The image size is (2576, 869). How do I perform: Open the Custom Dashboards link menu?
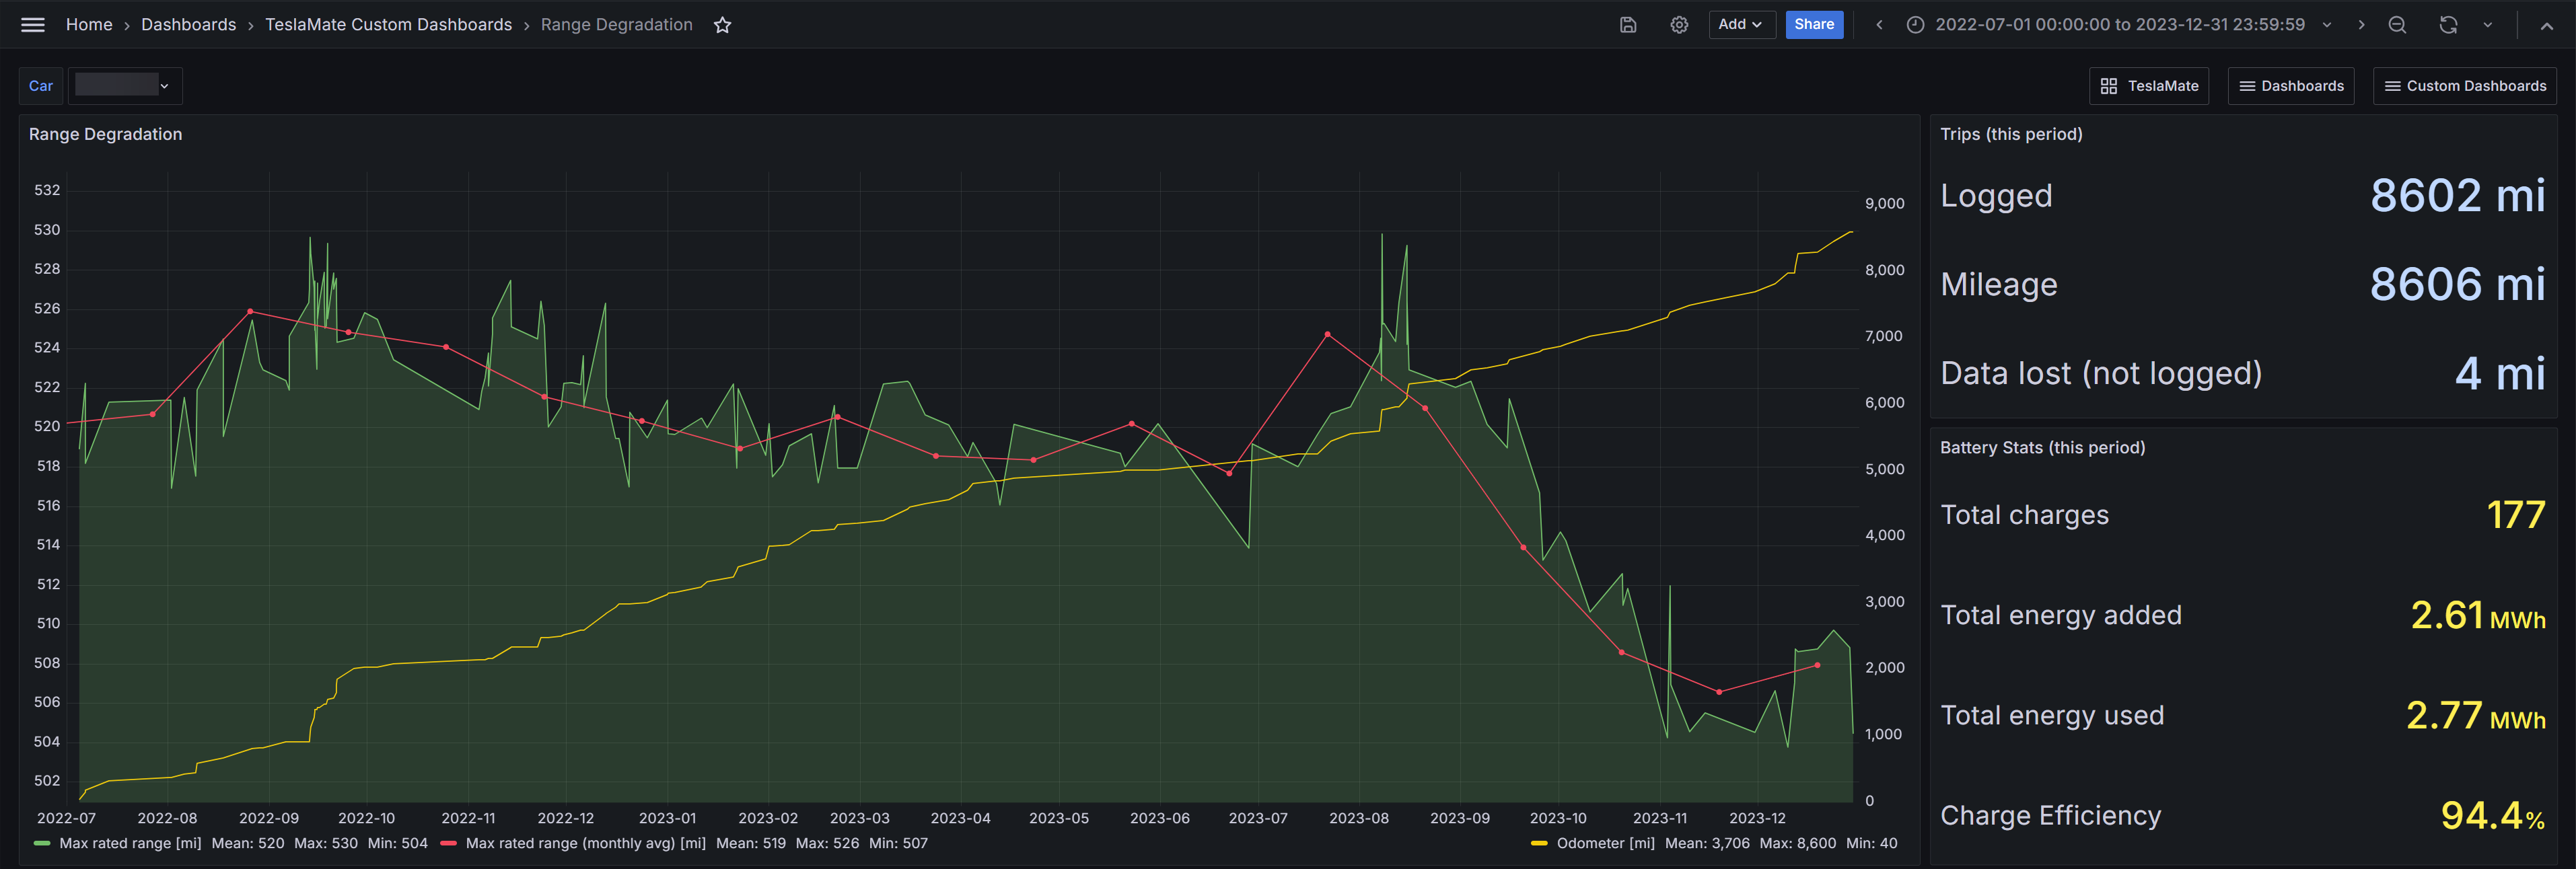coord(2464,86)
